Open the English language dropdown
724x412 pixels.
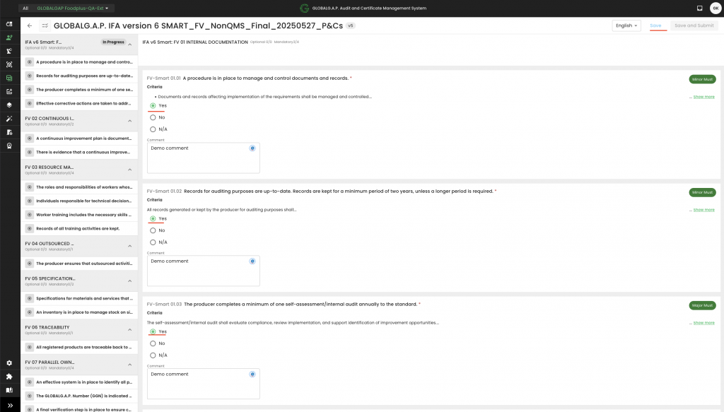pos(626,25)
